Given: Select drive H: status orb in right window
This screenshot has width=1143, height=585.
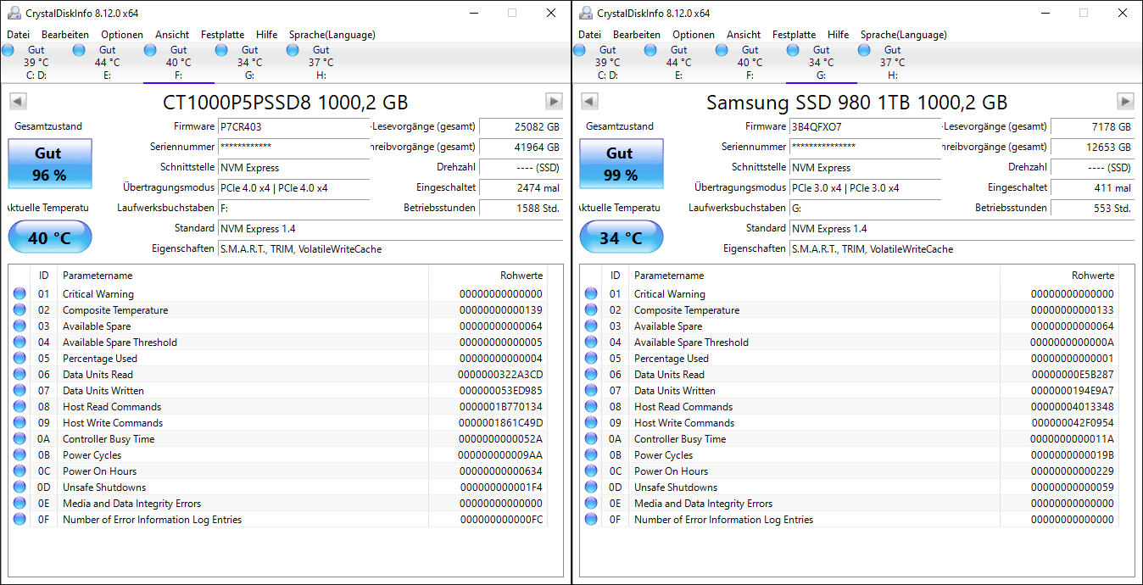Looking at the screenshot, I should tap(865, 50).
